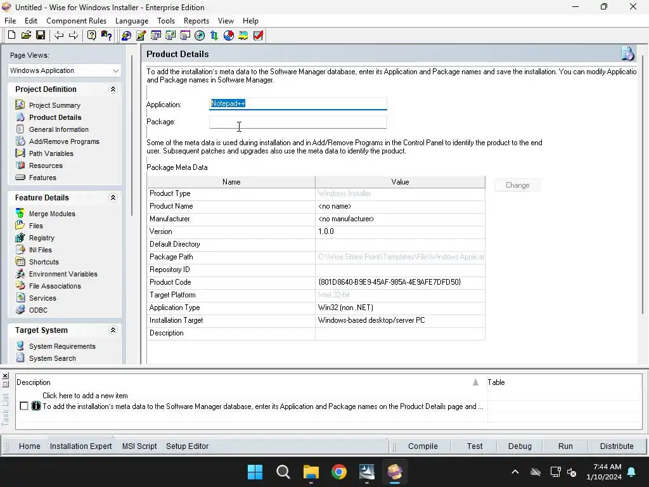Select the Version value 1.0.0
This screenshot has height=487, width=649.
tap(400, 231)
